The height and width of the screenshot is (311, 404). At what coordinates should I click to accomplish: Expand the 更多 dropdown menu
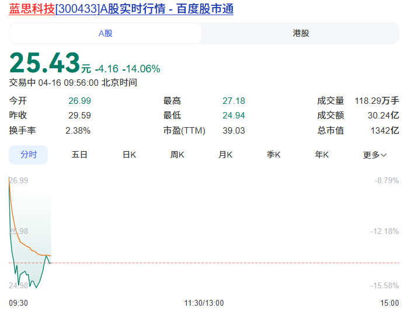point(375,155)
